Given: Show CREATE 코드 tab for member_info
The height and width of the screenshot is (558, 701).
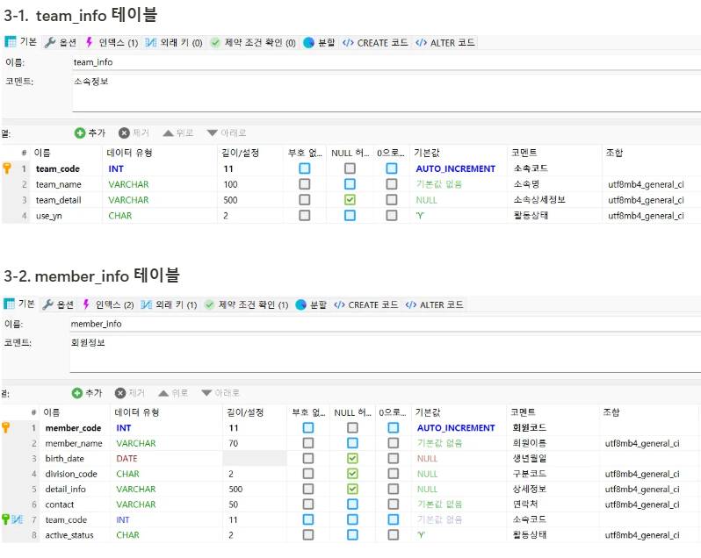Looking at the screenshot, I should [365, 304].
